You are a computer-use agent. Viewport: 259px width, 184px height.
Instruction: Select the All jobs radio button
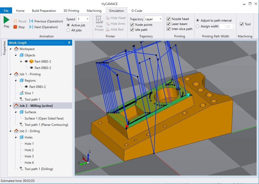(x=68, y=30)
